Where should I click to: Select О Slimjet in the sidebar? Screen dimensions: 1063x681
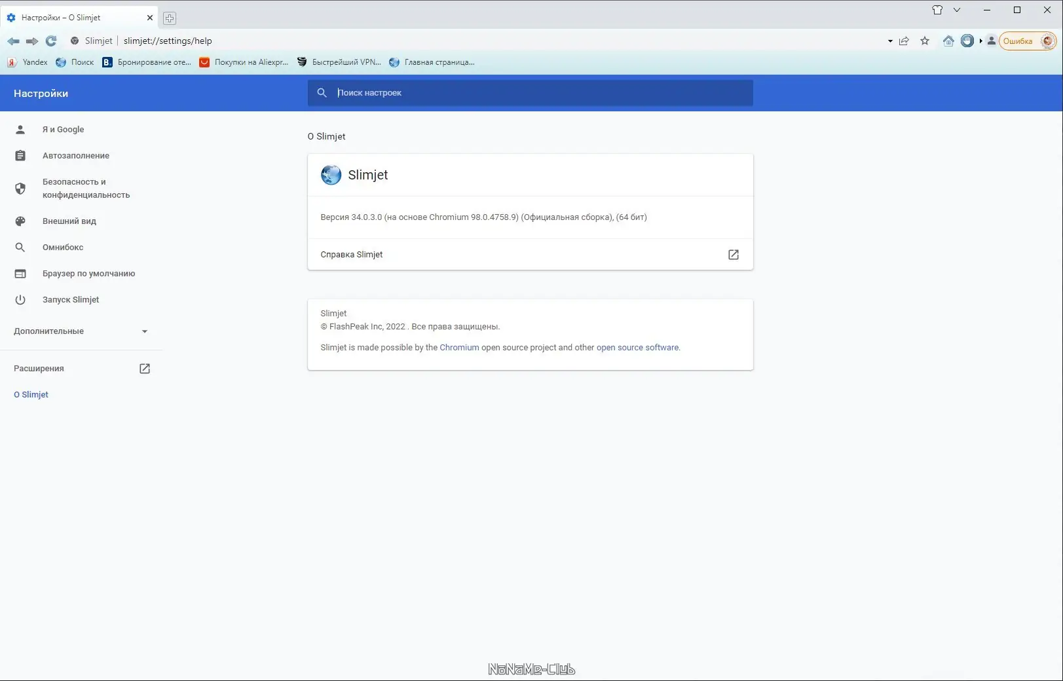tap(31, 395)
